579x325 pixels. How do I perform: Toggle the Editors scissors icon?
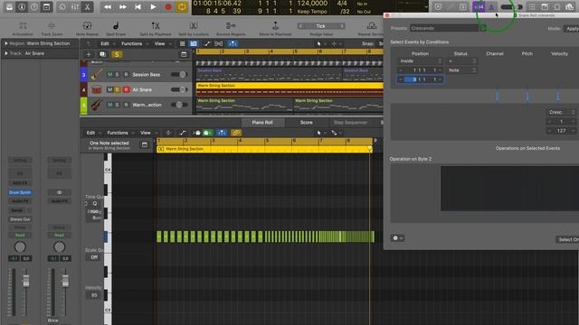pos(88,7)
